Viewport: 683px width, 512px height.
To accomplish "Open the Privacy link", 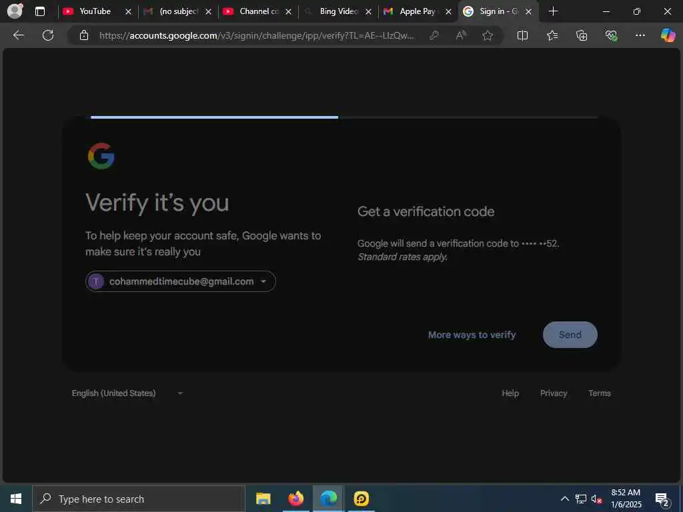I will tap(554, 393).
